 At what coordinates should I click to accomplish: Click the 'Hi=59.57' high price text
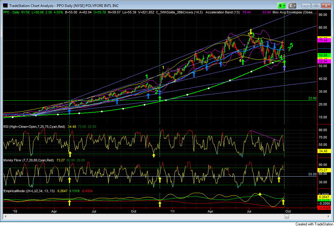pyautogui.click(x=114, y=12)
